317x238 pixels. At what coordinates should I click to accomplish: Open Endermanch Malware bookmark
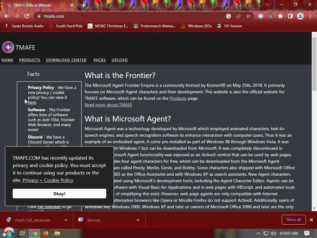[155, 26]
